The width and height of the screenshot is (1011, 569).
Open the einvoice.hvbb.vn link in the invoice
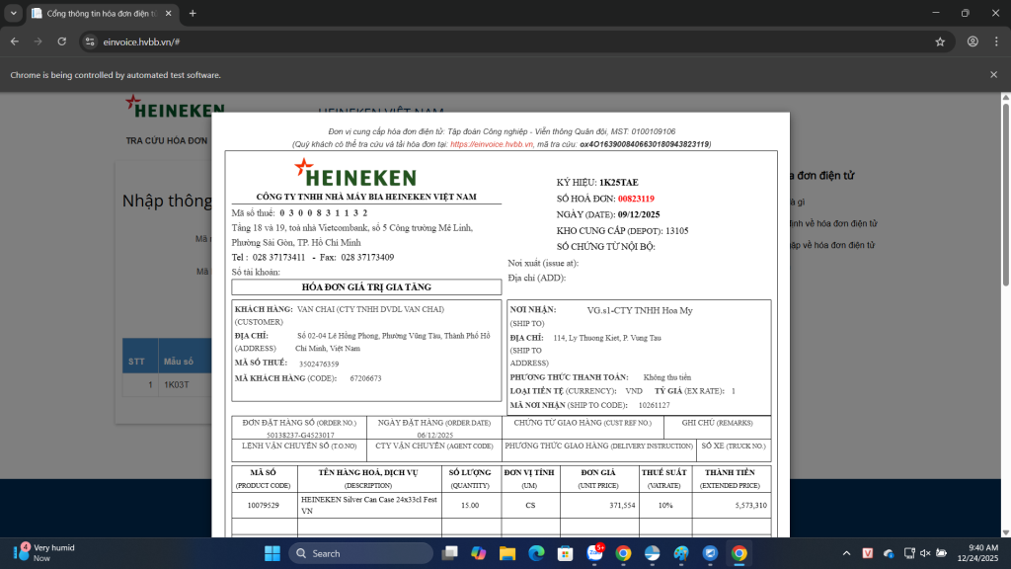click(492, 144)
